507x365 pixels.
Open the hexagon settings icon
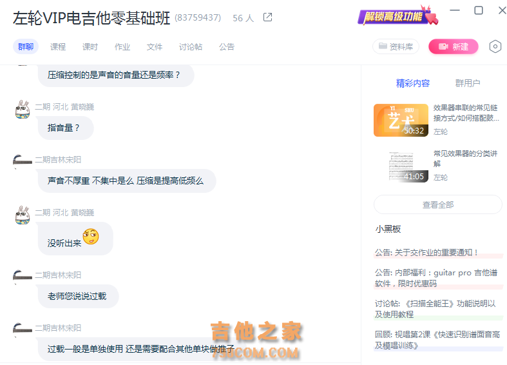click(495, 46)
